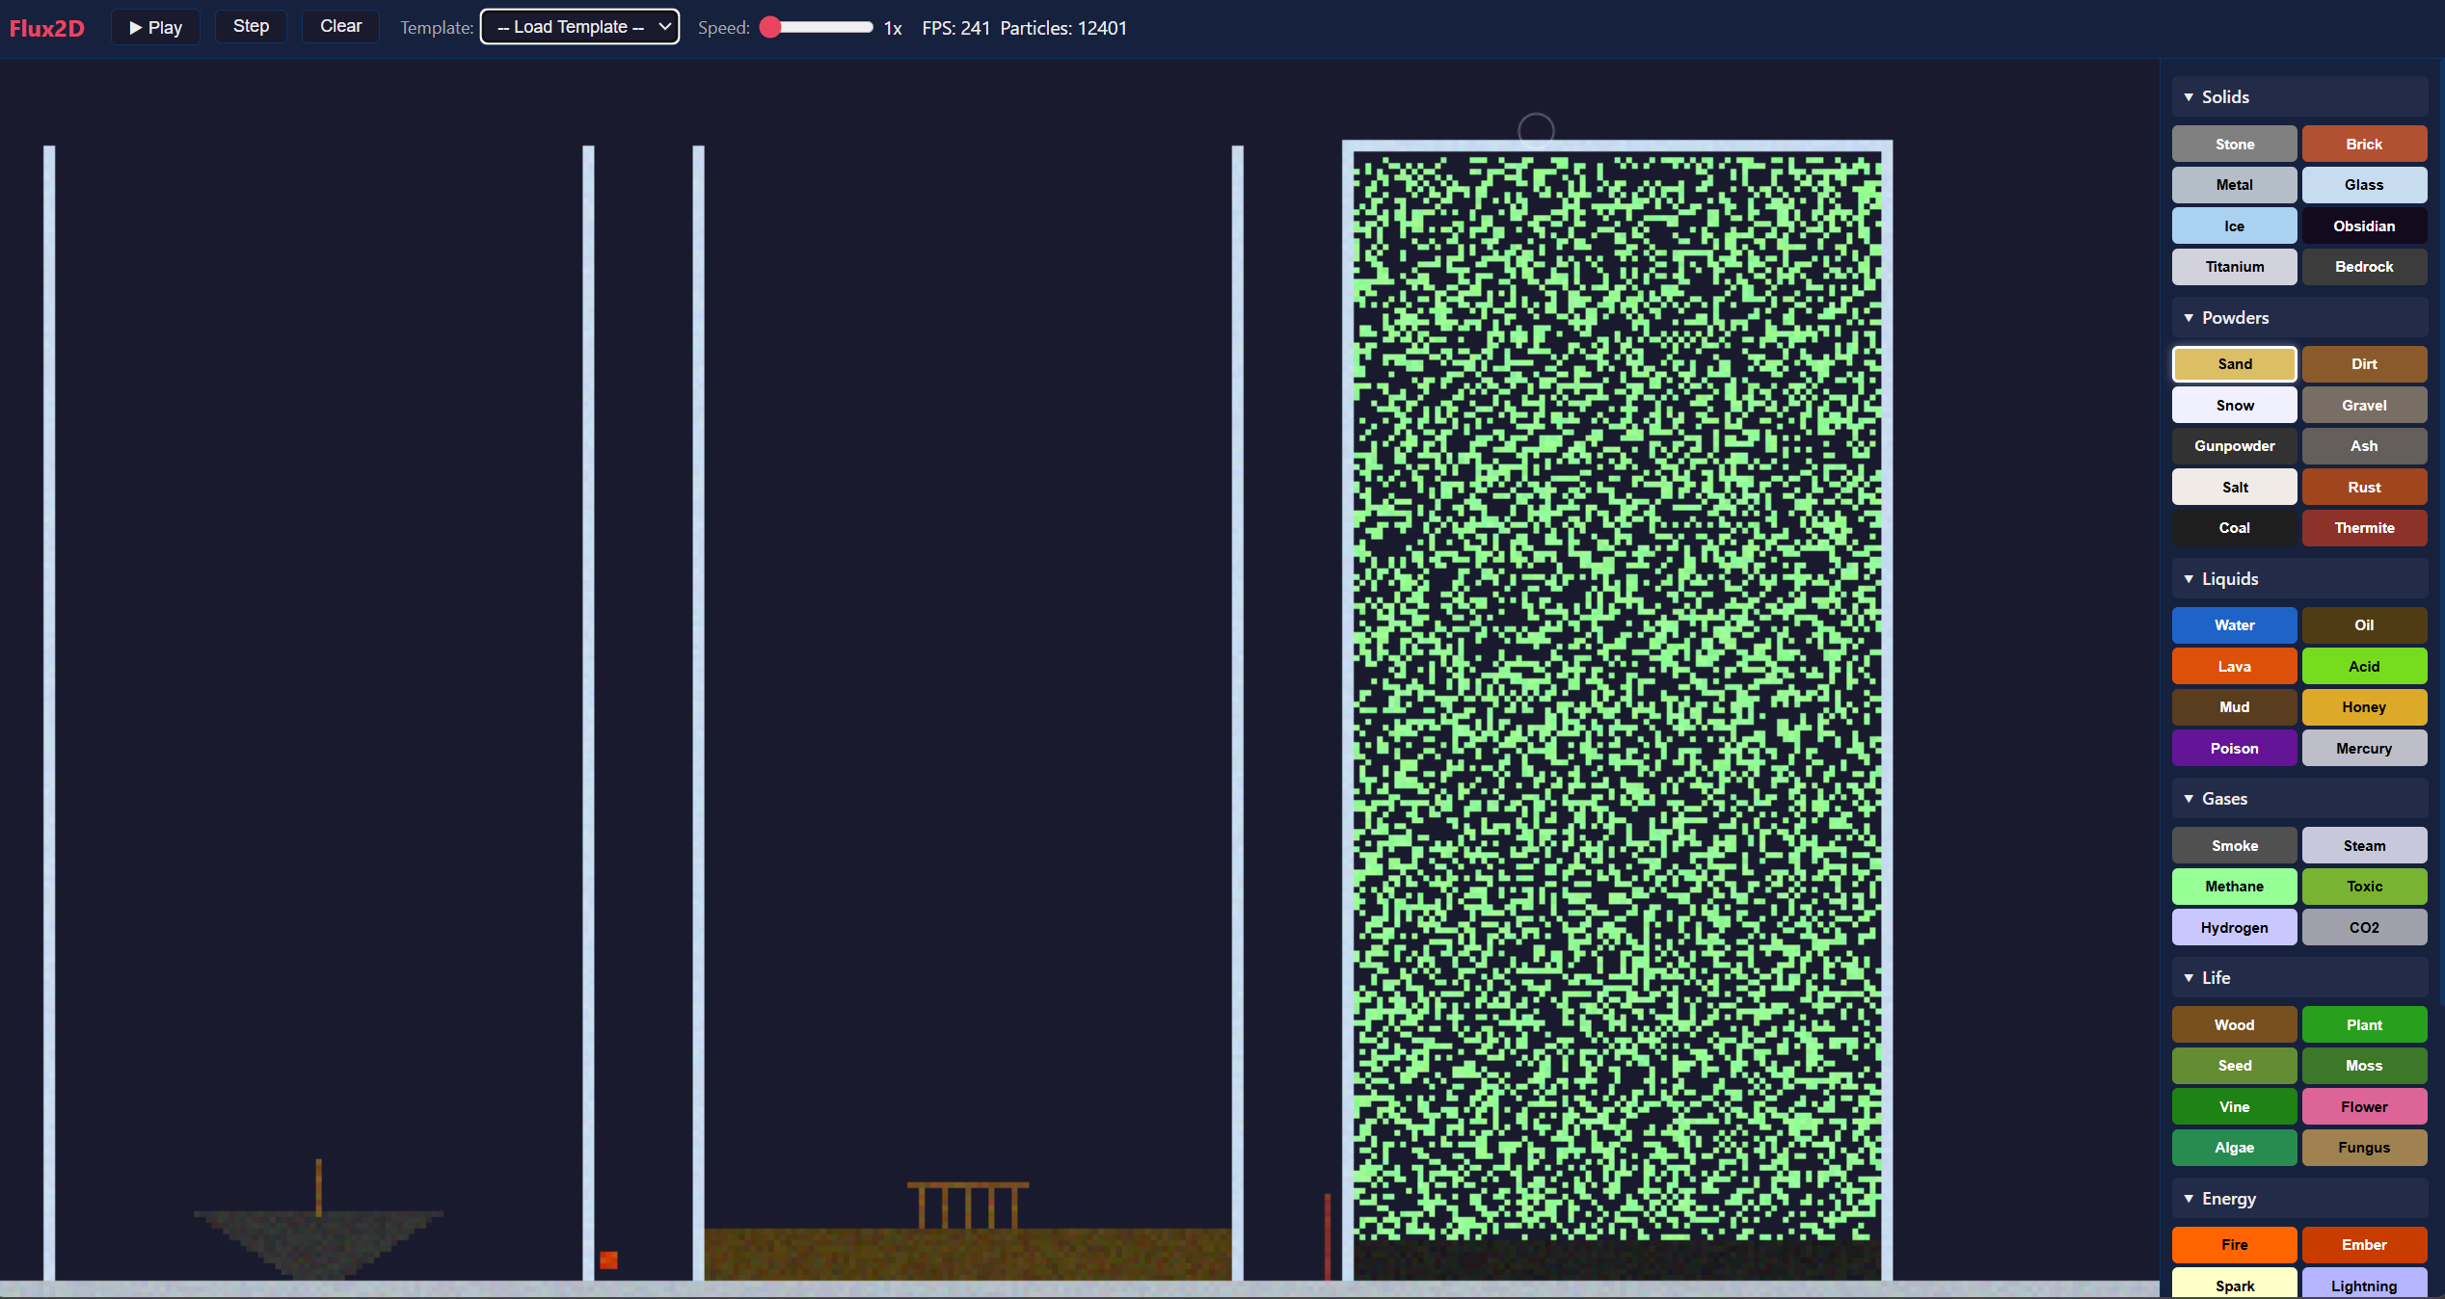2445x1299 pixels.
Task: Select the Water liquid element
Action: (2234, 624)
